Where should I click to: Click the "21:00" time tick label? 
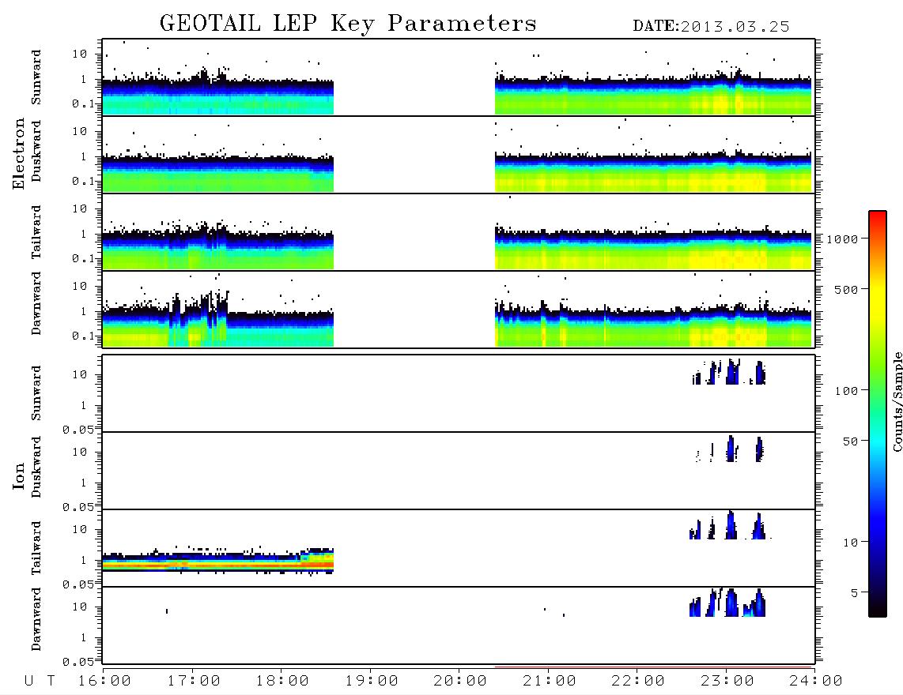click(x=550, y=682)
